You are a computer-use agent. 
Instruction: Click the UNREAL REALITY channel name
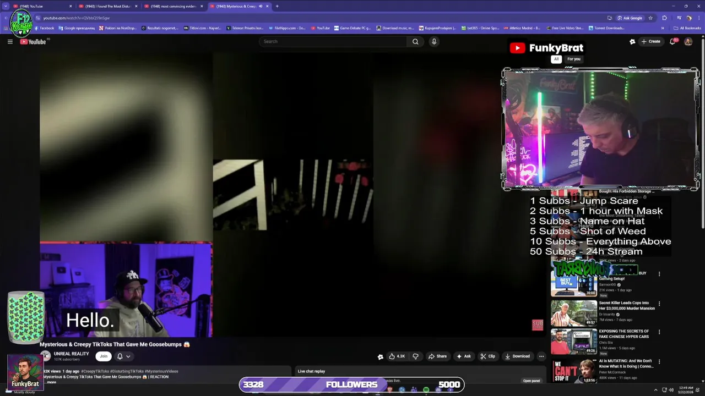(x=71, y=354)
